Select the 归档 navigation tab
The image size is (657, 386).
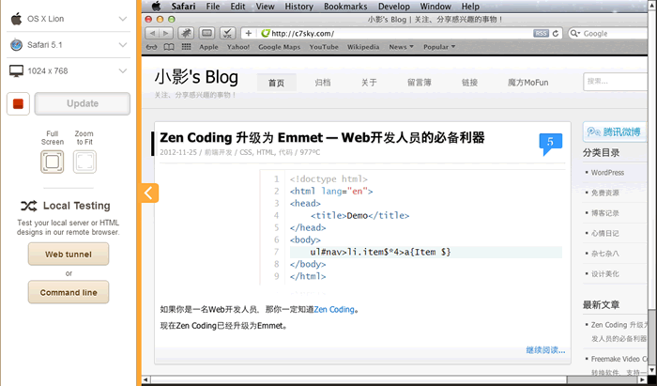pos(323,83)
